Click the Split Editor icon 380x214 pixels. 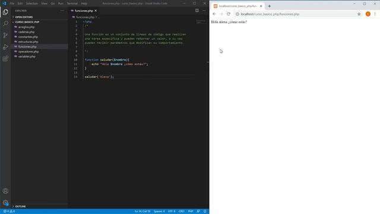[197, 11]
